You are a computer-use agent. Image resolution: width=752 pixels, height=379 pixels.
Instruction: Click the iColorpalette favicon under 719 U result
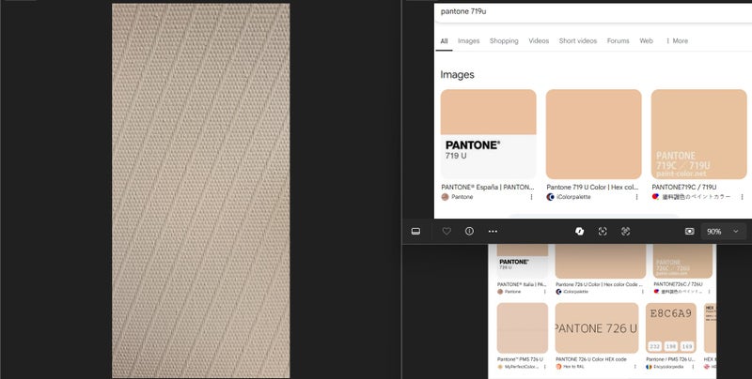[x=550, y=197]
